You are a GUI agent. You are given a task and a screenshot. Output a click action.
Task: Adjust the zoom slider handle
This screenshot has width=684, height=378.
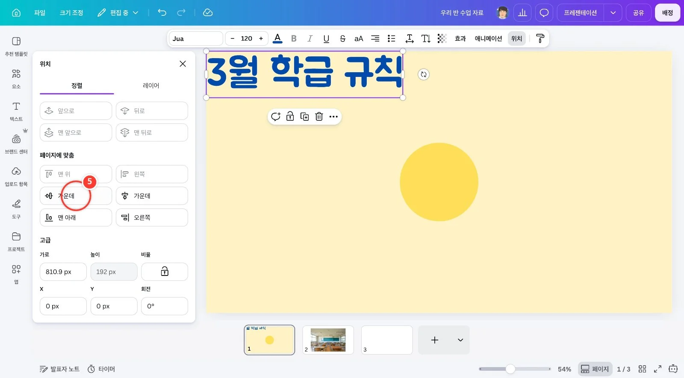[510, 369]
